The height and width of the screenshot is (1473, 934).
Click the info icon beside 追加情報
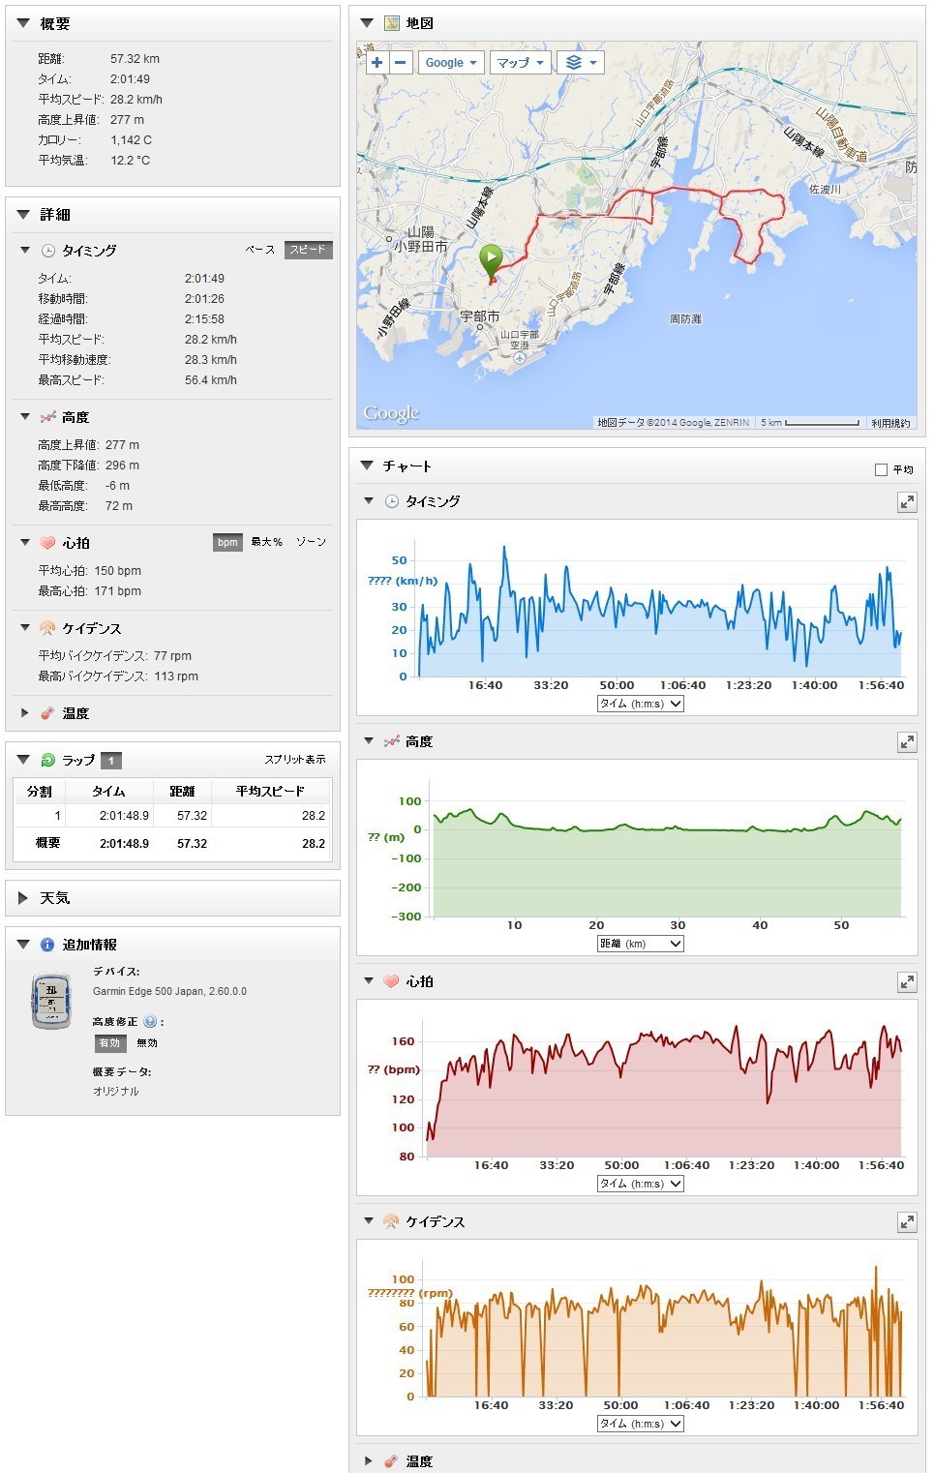[x=47, y=945]
